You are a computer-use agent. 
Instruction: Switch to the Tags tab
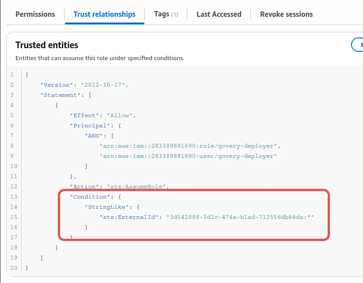point(166,14)
